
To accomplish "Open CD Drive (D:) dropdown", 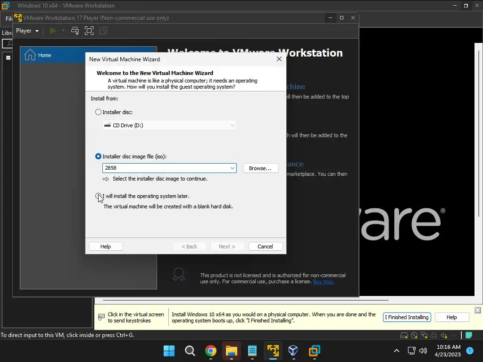I will click(169, 125).
